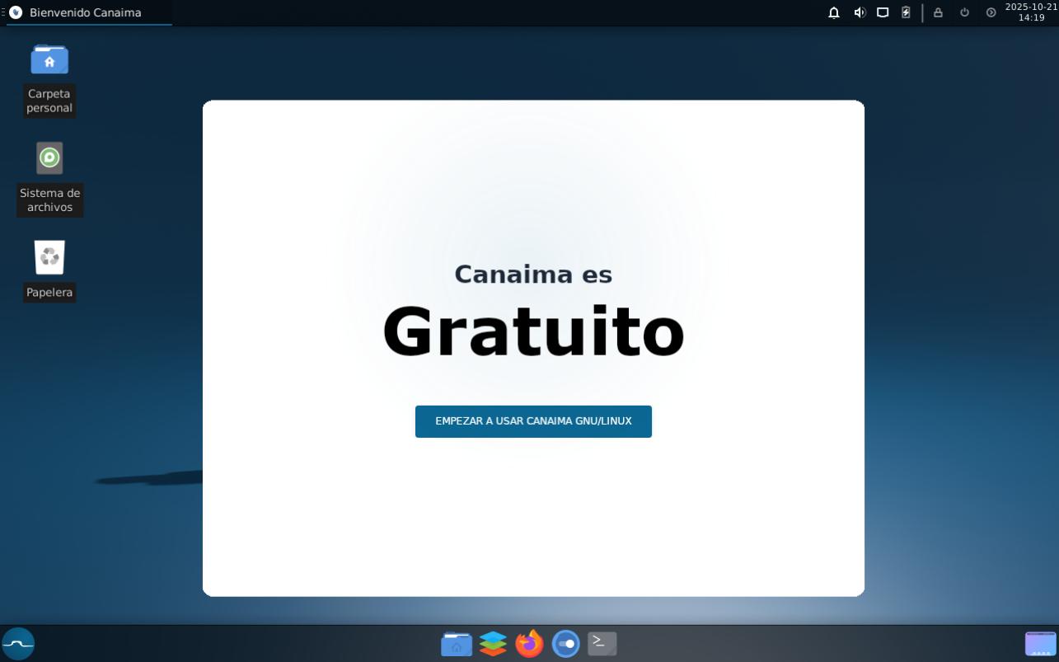The width and height of the screenshot is (1059, 662).
Task: Open the Sistema de archivos desktop icon
Action: point(49,158)
